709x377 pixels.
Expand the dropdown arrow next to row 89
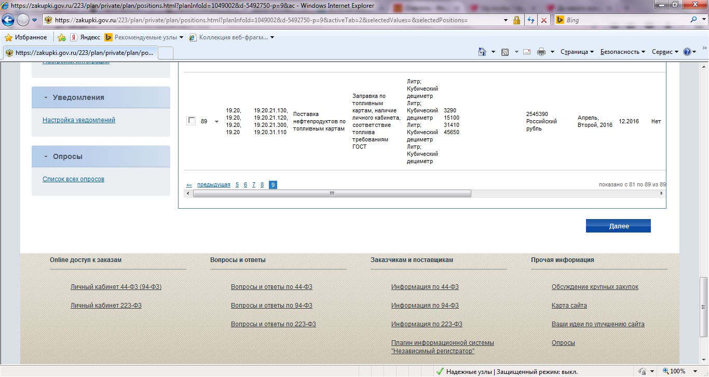(216, 122)
